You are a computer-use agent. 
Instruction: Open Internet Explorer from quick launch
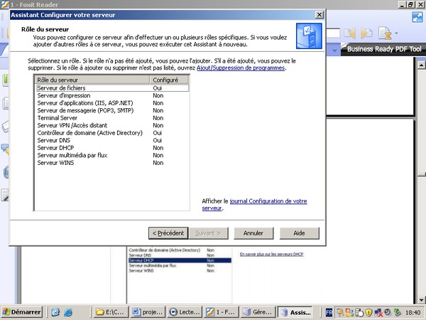(68, 312)
